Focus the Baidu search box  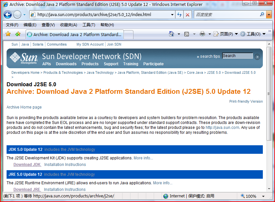click(x=227, y=15)
